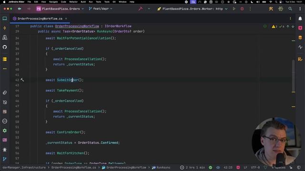Click WaitForKitchen method call

click(x=70, y=153)
